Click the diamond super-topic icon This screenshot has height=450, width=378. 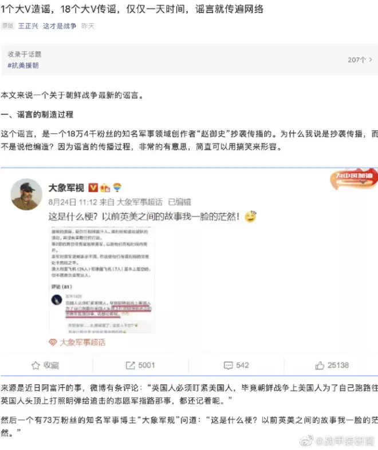click(x=53, y=343)
